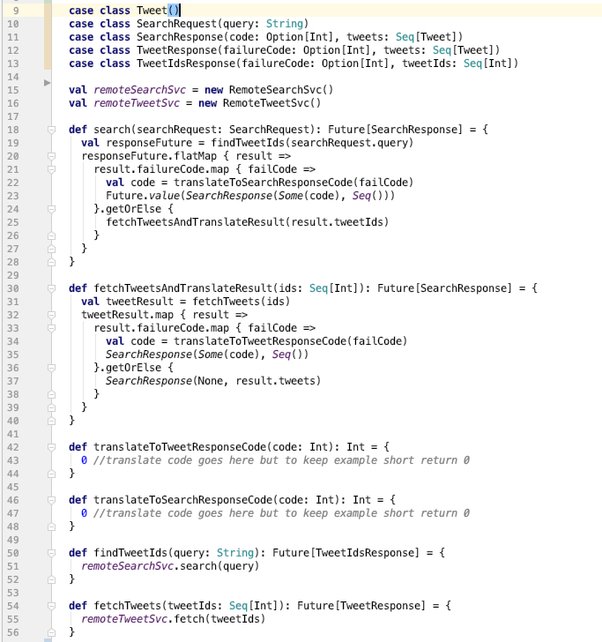Viewport: 602px width, 642px height.
Task: Click the gray arrow marker beside line 14
Action: point(48,82)
